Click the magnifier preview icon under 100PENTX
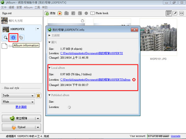Image resolution: width=186 pixels, height=139 pixels. point(6,38)
